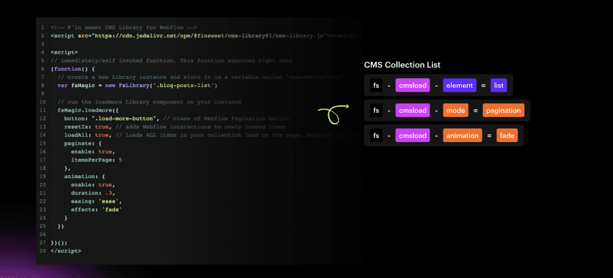Click 'itemsPerPage: 5' in the code

pos(97,160)
